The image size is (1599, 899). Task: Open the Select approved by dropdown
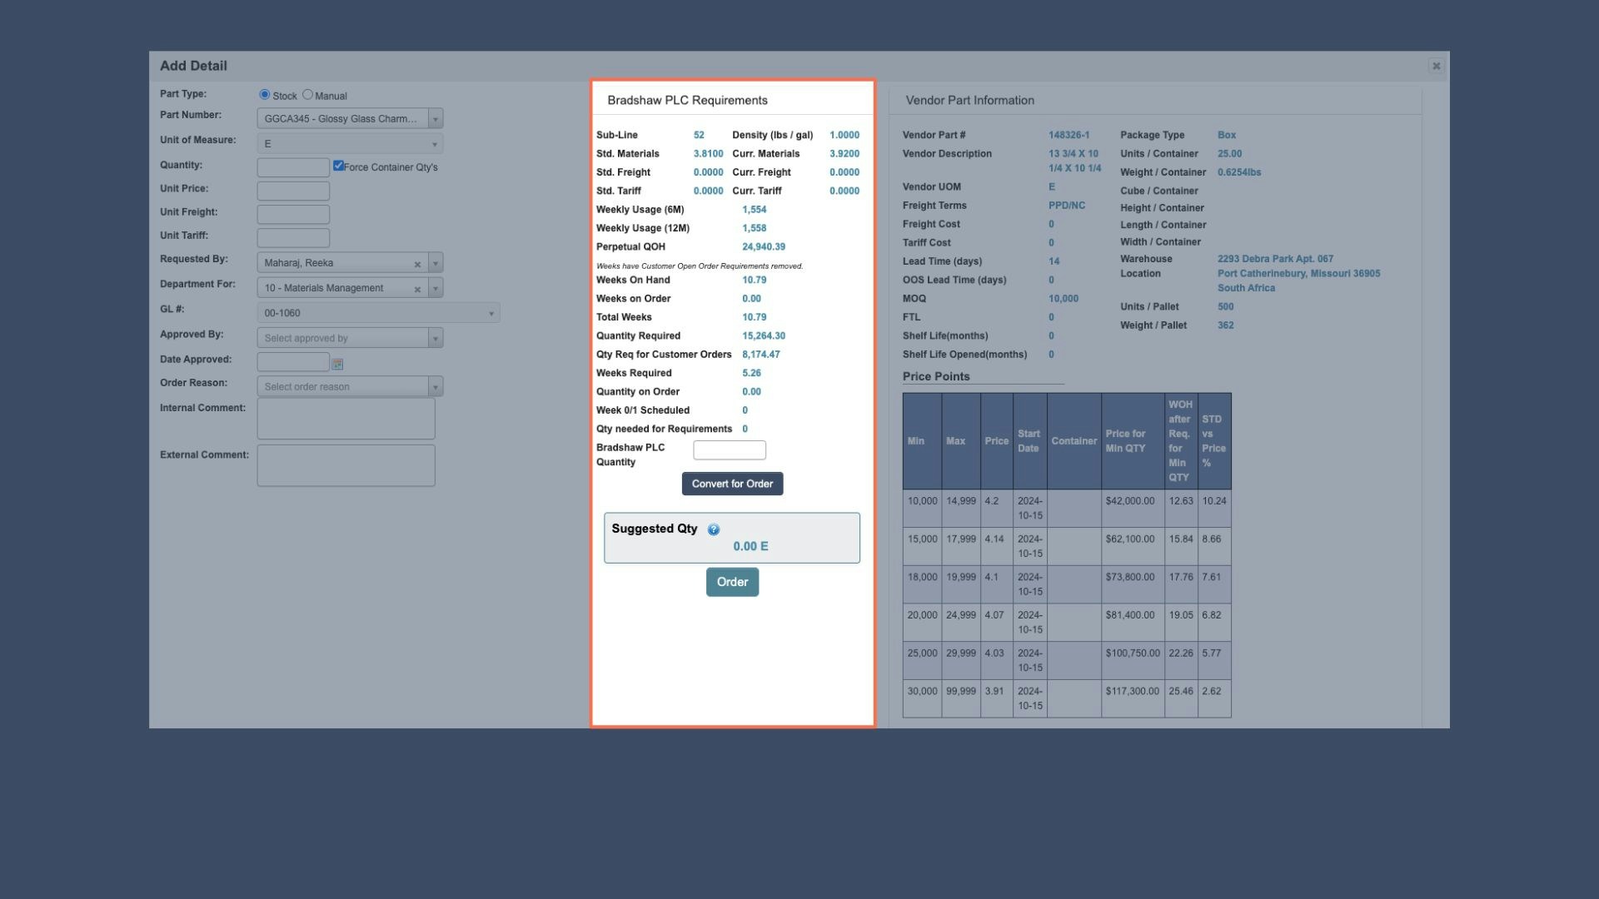point(434,337)
